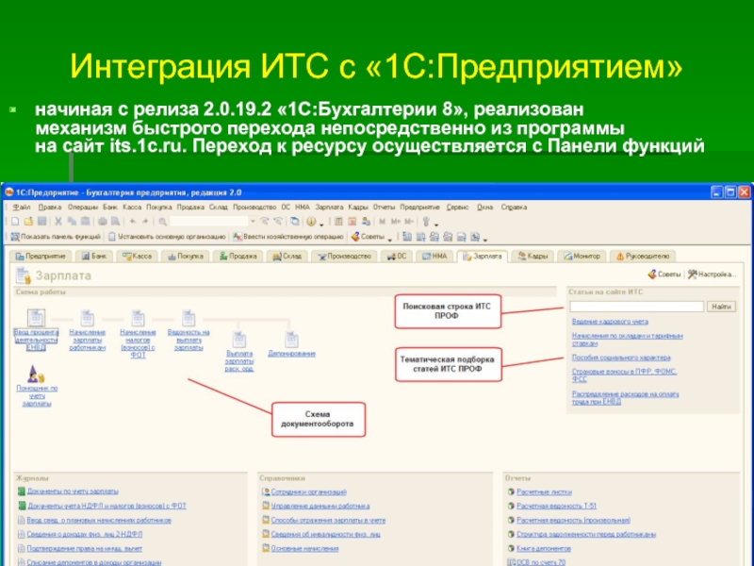
Task: Open the Справка menu
Action: (x=514, y=207)
